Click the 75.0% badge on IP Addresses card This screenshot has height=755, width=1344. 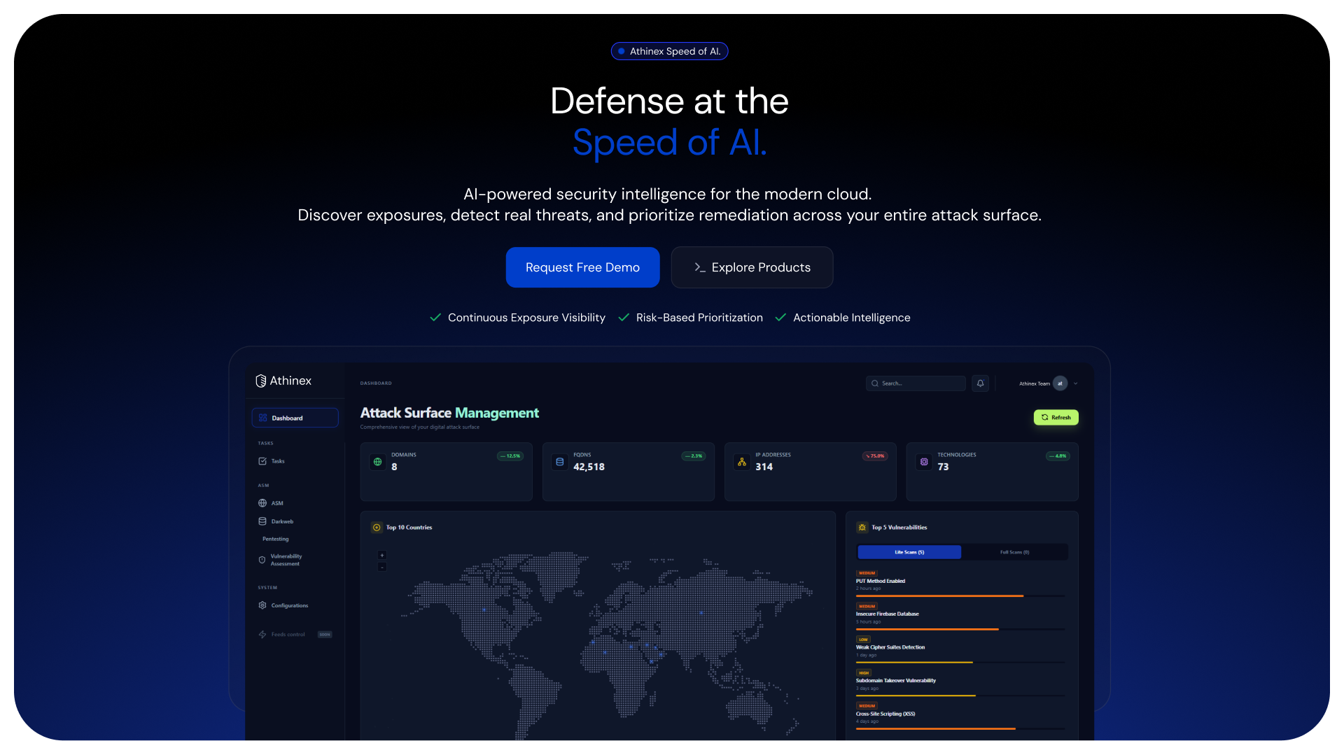(x=875, y=456)
